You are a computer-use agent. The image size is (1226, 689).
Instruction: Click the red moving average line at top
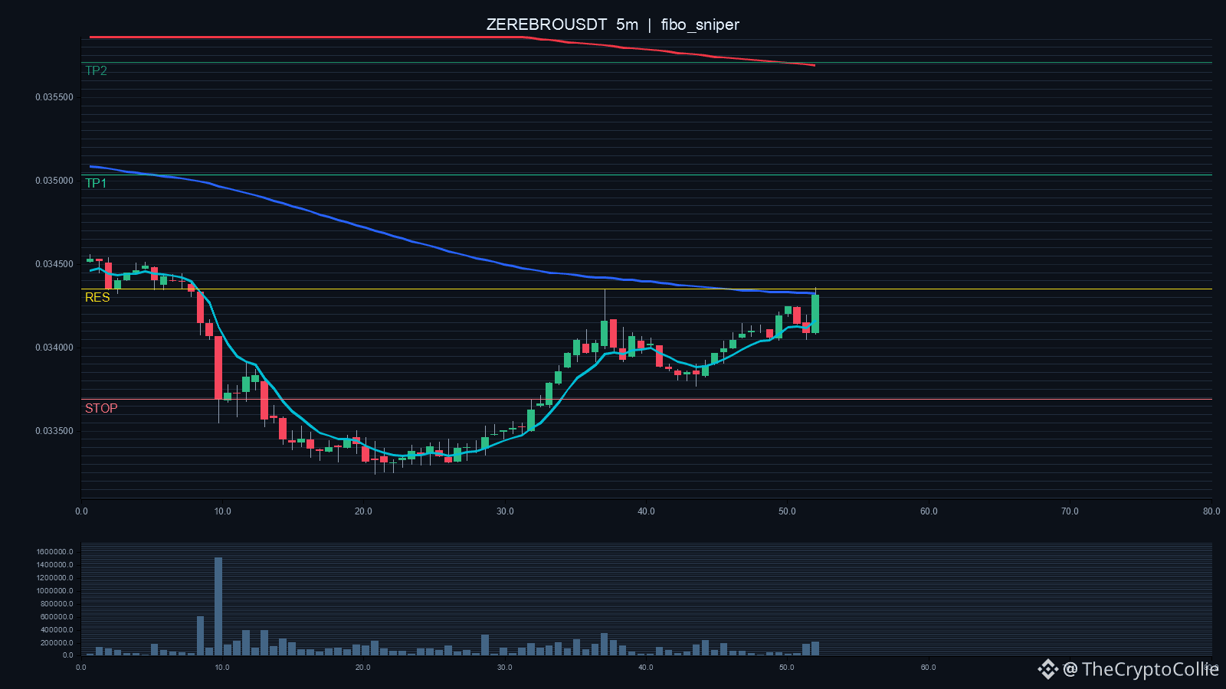coord(452,38)
